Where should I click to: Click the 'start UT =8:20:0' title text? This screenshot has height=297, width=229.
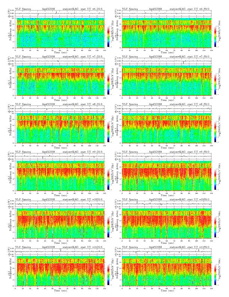point(91,104)
